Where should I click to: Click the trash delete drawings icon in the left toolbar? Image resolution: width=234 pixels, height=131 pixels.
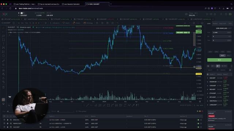pyautogui.click(x=3, y=87)
